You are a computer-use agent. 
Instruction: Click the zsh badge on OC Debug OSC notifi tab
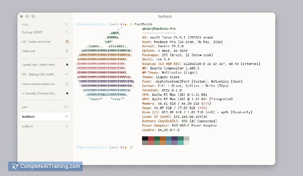coord(66,74)
